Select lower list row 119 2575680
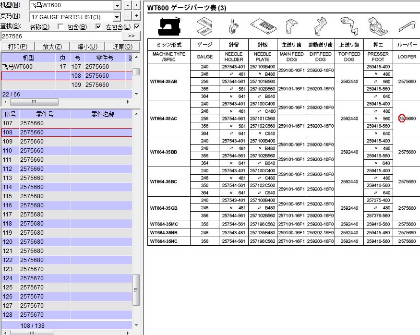The image size is (420, 335). click(x=66, y=232)
